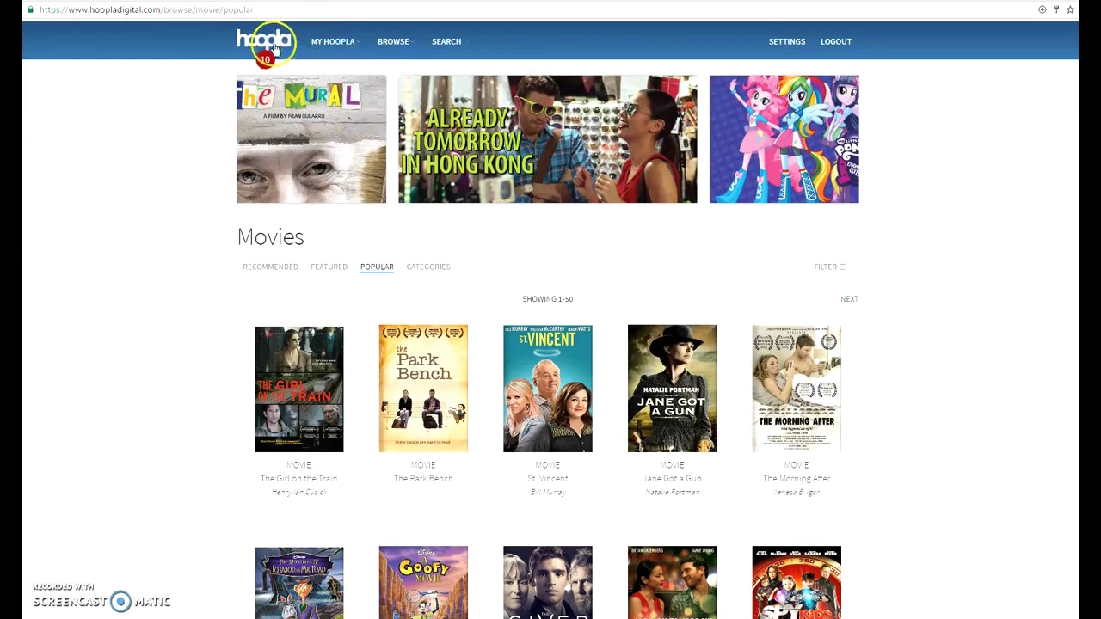This screenshot has width=1101, height=619.
Task: Click the Jane Got a Gun title link
Action: click(672, 478)
